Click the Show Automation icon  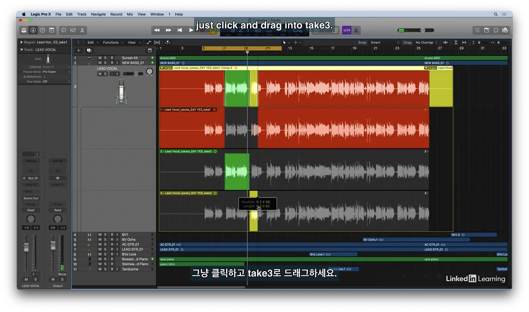149,43
